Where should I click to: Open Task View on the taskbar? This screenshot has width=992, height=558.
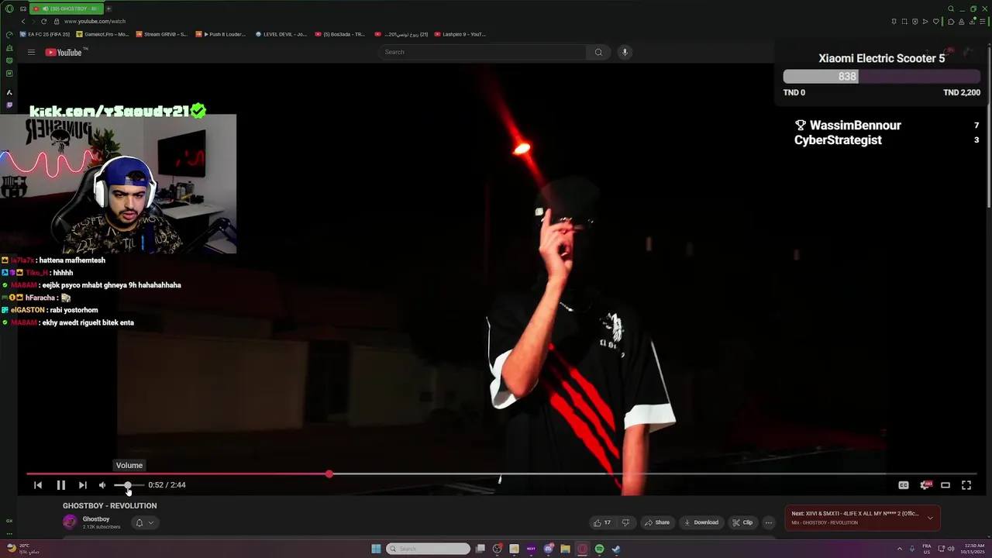[x=480, y=549]
